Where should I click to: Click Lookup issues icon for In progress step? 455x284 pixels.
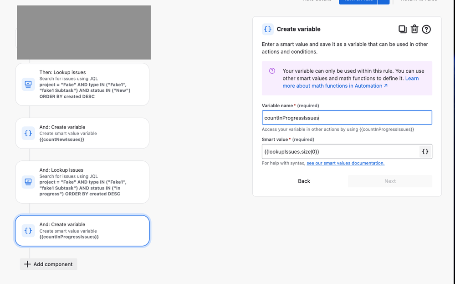[28, 182]
